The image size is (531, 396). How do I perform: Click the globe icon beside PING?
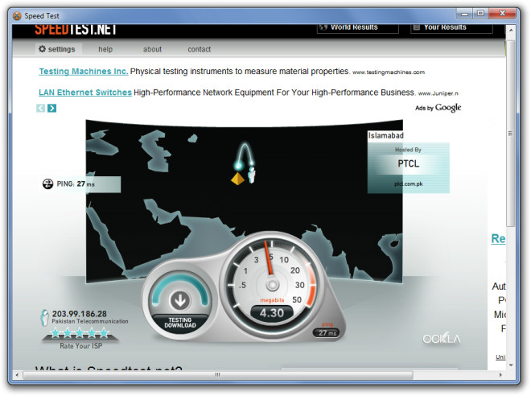(x=47, y=184)
